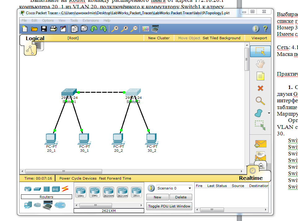Select the Connections lightning bolt icon
The width and height of the screenshot is (298, 221).
pos(65,189)
